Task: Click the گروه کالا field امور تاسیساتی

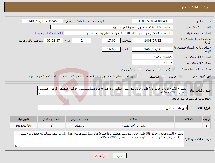Action: click(x=113, y=108)
